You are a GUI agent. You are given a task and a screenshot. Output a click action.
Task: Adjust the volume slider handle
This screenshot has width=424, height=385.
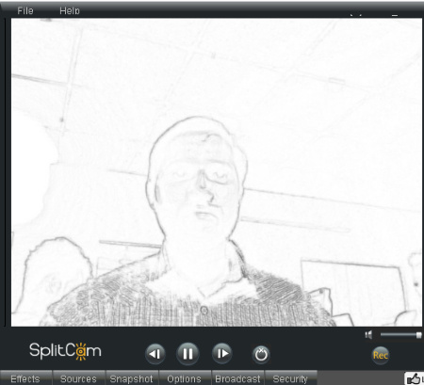418,335
